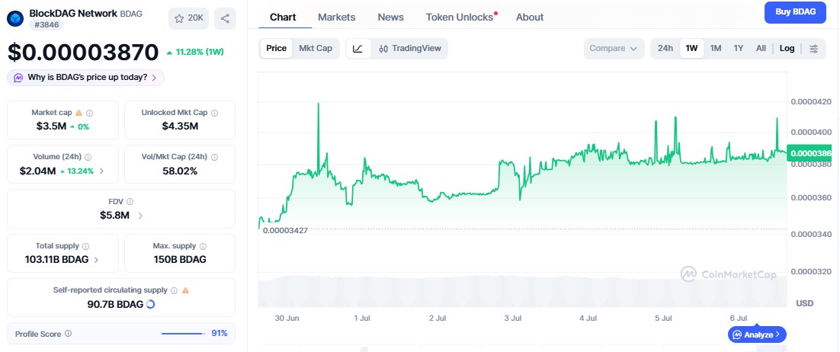Click the $4.35M unlocked market cap value
Image resolution: width=840 pixels, height=352 pixels.
pos(180,126)
